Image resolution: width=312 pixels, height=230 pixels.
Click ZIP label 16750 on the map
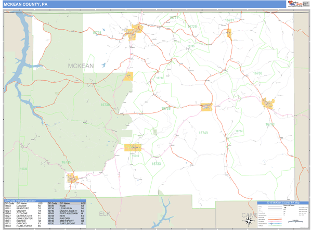click(x=258, y=73)
